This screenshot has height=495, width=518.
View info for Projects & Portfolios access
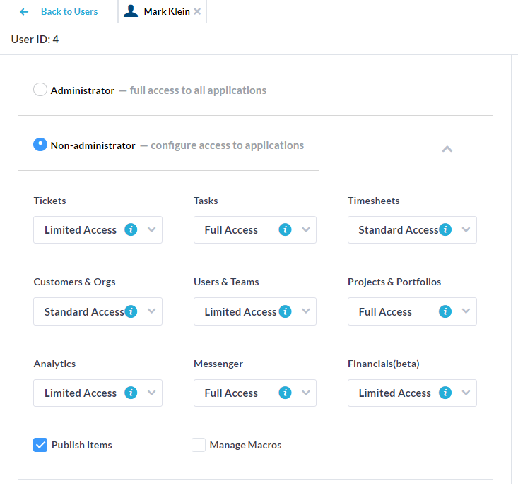coord(445,311)
